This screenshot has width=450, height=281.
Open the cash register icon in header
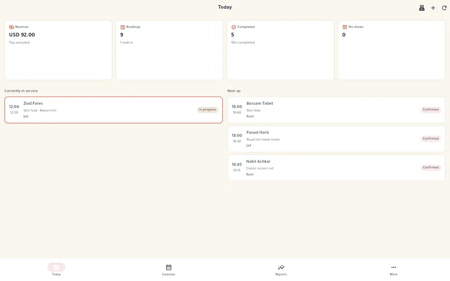coord(421,8)
